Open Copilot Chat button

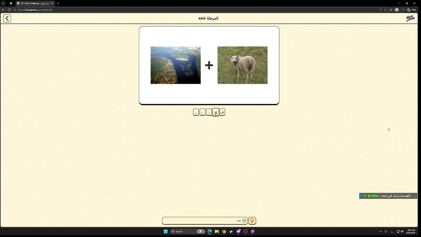pos(411,10)
